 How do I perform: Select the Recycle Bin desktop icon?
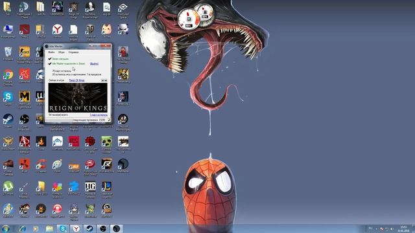click(x=8, y=54)
